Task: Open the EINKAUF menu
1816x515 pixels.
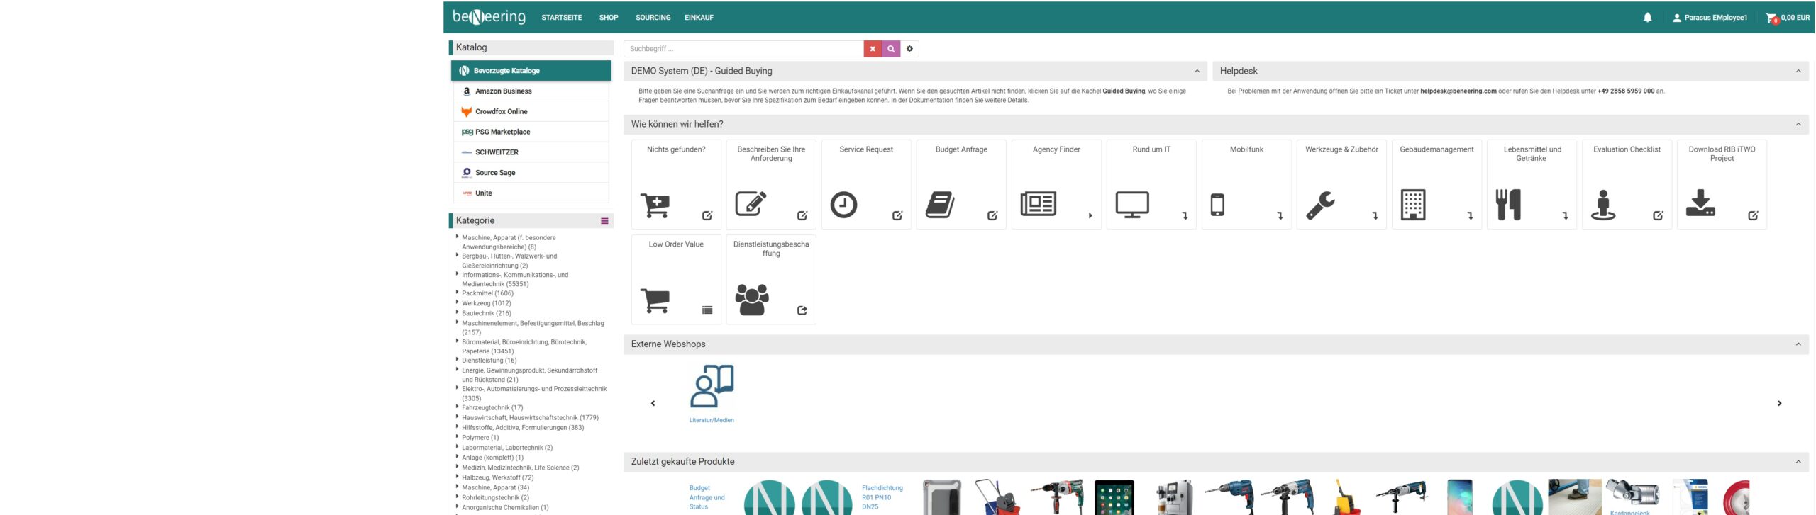Action: (x=699, y=18)
